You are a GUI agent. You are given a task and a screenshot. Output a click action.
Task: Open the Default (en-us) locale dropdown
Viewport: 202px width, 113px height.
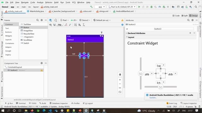coord(102,20)
